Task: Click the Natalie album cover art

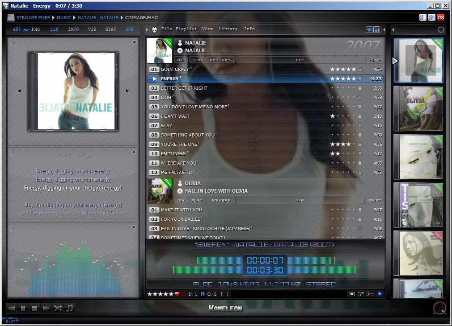Action: click(x=73, y=91)
